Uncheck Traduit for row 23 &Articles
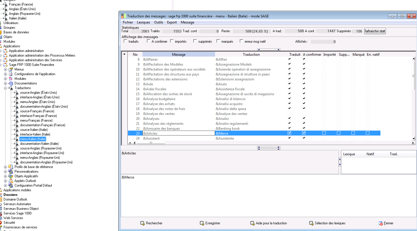Screen dimensions: 417x231 [289, 133]
